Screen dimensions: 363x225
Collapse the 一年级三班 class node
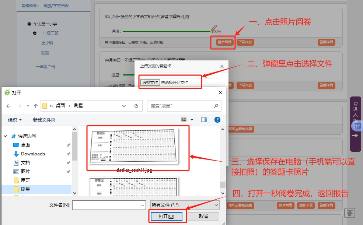tap(35, 33)
